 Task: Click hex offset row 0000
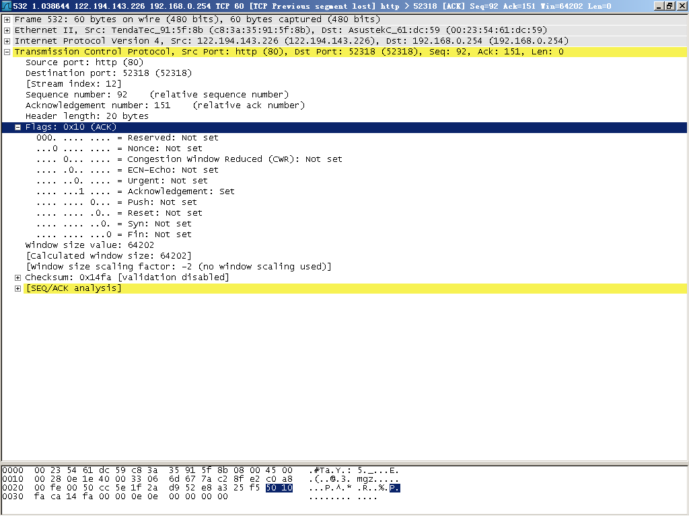coord(13,470)
